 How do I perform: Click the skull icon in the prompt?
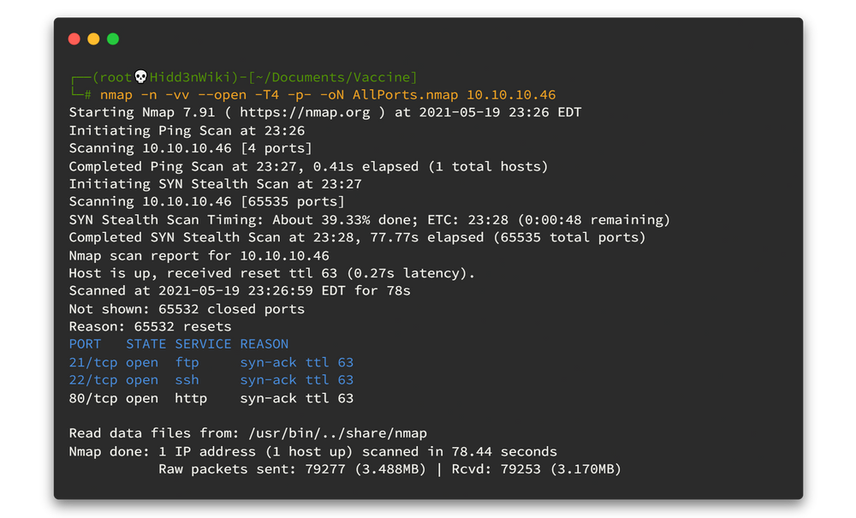141,77
